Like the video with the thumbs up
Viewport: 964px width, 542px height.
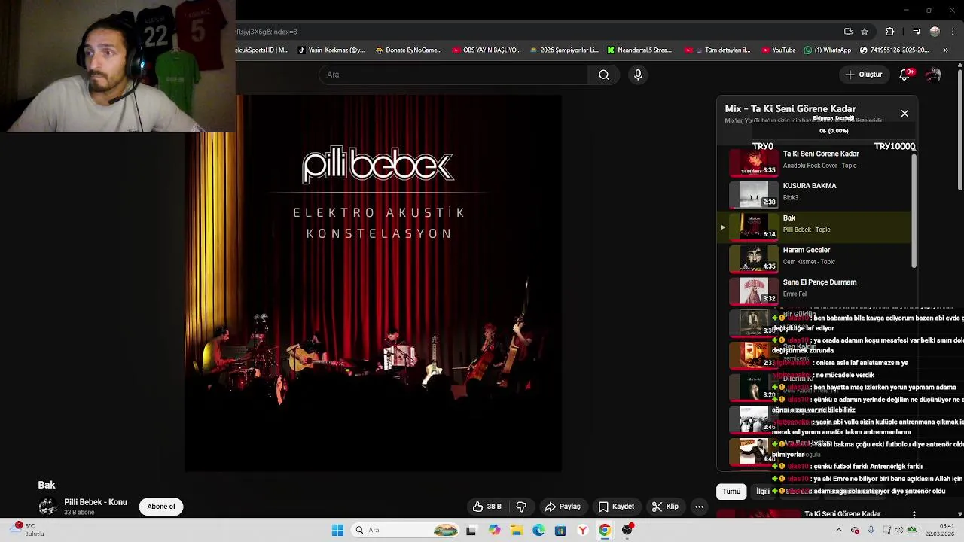487,507
